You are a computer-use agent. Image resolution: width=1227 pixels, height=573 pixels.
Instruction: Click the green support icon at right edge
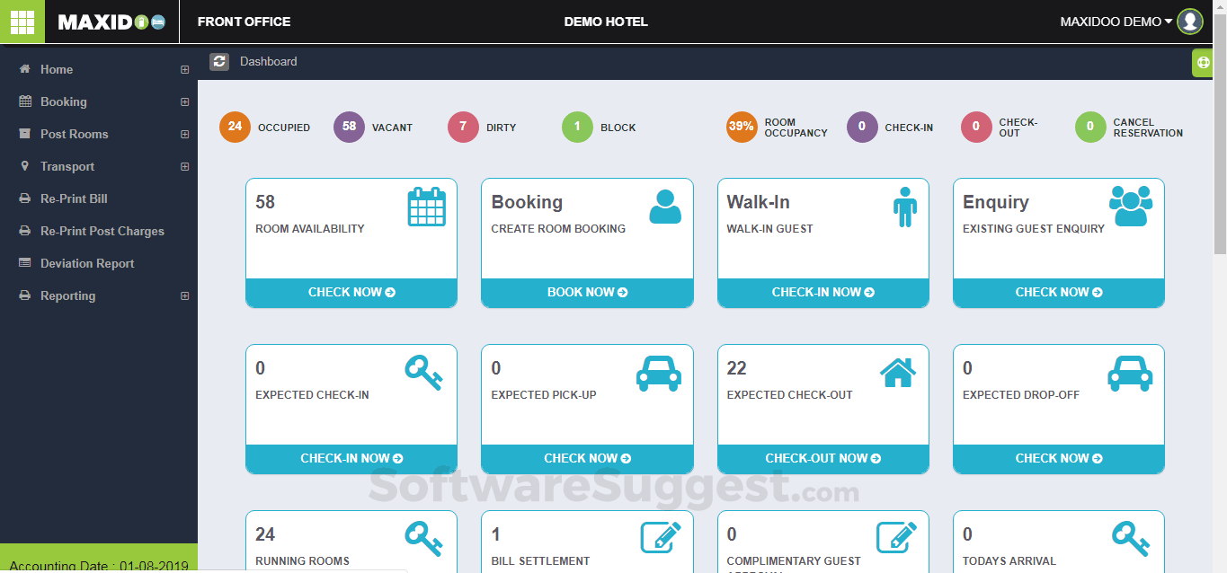[x=1204, y=63]
